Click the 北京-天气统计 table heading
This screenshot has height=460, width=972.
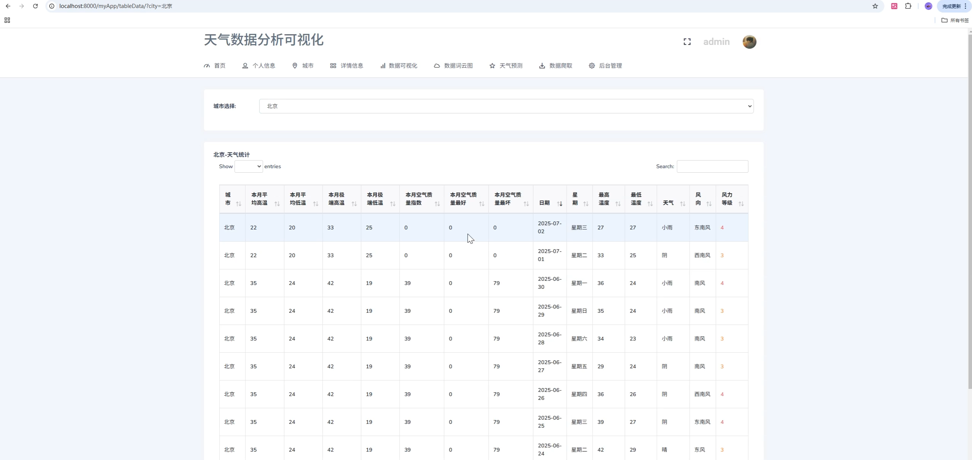pyautogui.click(x=231, y=155)
